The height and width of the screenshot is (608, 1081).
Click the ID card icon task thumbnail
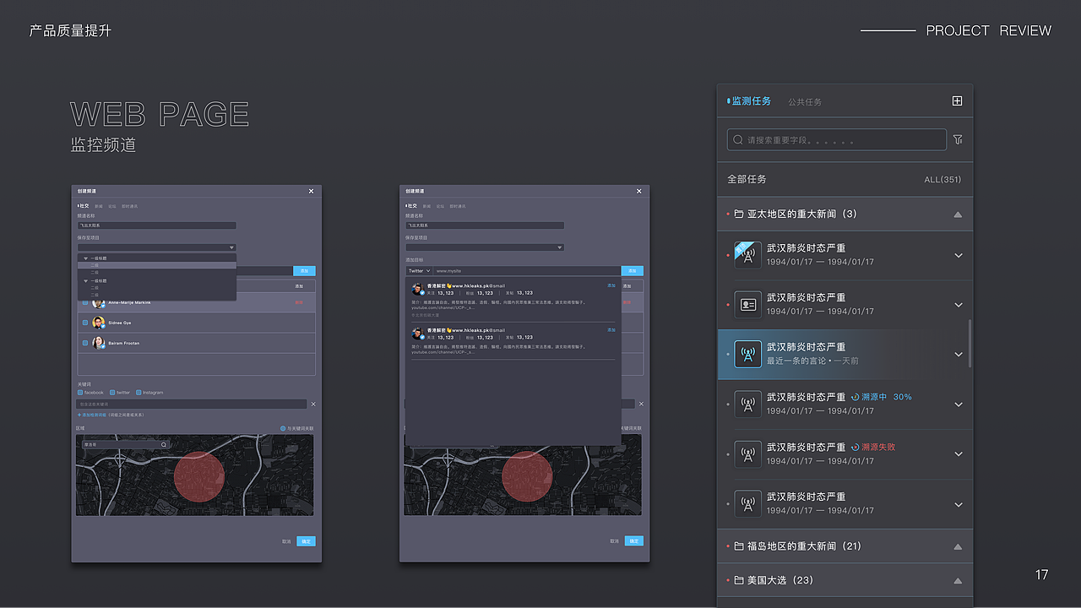(747, 305)
